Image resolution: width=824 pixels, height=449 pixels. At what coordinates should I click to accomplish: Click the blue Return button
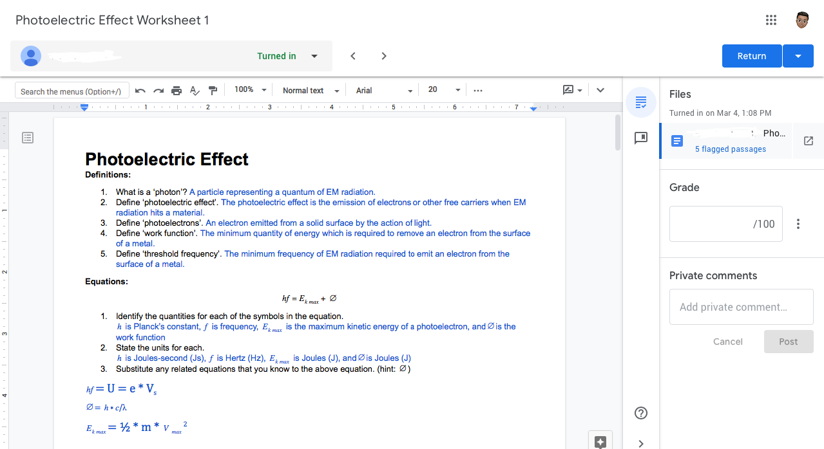[752, 56]
